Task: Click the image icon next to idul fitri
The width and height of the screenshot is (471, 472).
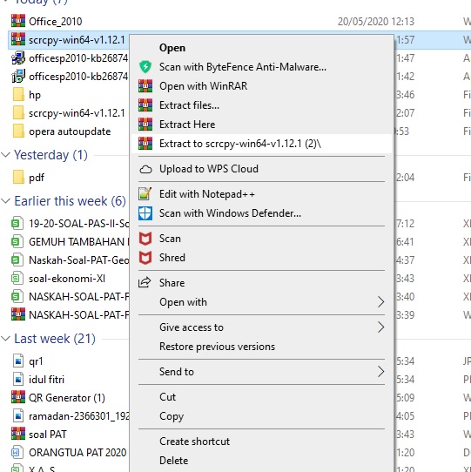Action: pos(18,380)
